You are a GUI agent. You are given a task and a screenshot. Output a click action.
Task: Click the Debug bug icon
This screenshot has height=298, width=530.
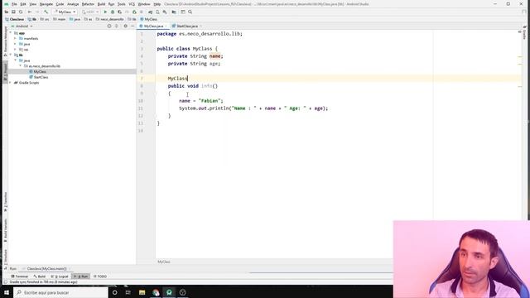pos(113,12)
